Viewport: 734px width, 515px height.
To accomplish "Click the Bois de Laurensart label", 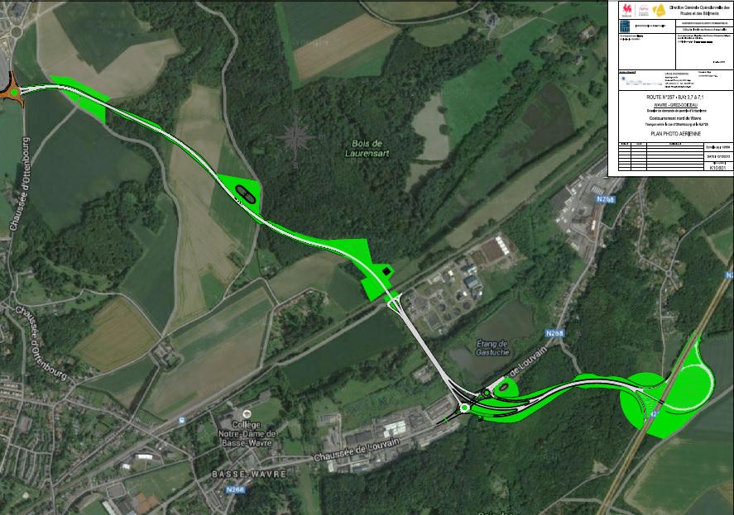I will point(367,148).
